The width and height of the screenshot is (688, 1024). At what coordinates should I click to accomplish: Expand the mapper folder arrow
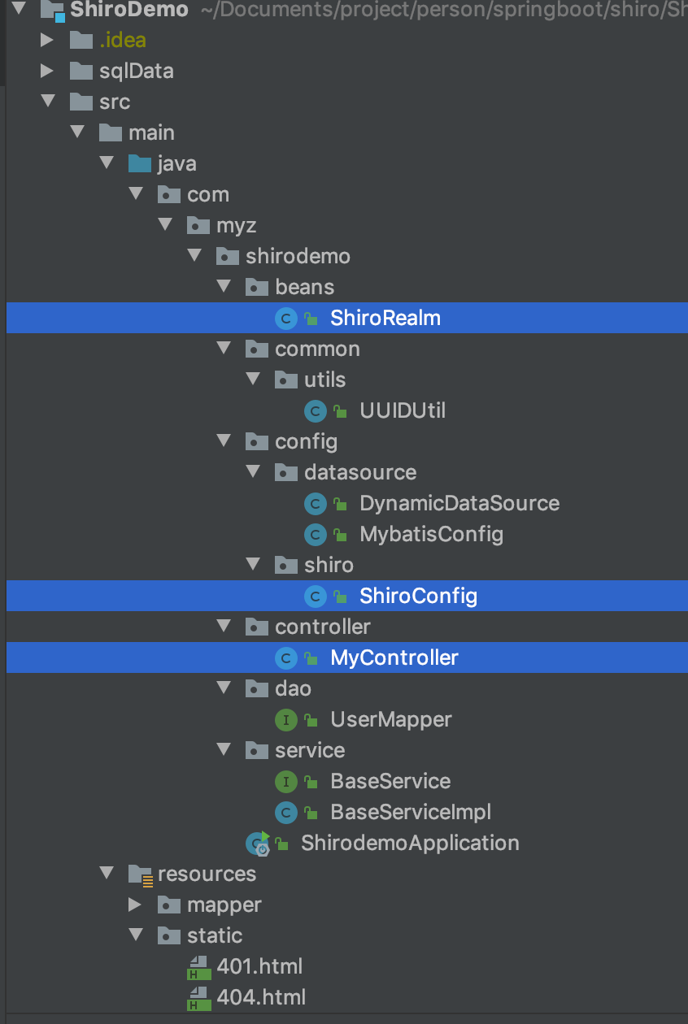(x=135, y=905)
